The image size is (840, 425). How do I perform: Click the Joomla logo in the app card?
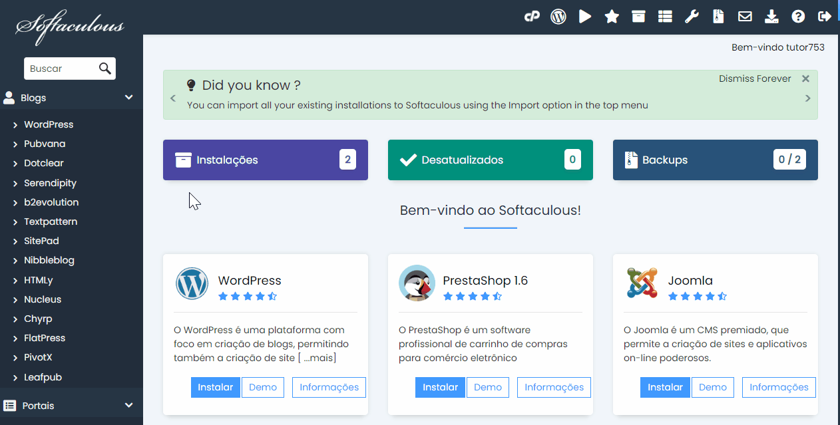pos(642,283)
